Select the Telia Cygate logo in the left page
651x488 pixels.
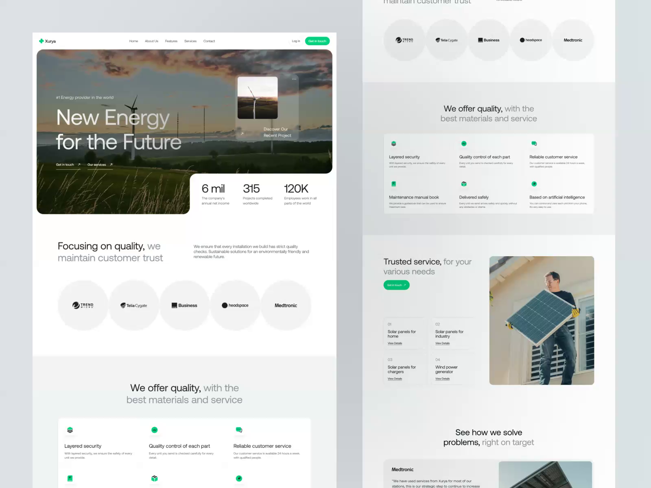(x=134, y=305)
